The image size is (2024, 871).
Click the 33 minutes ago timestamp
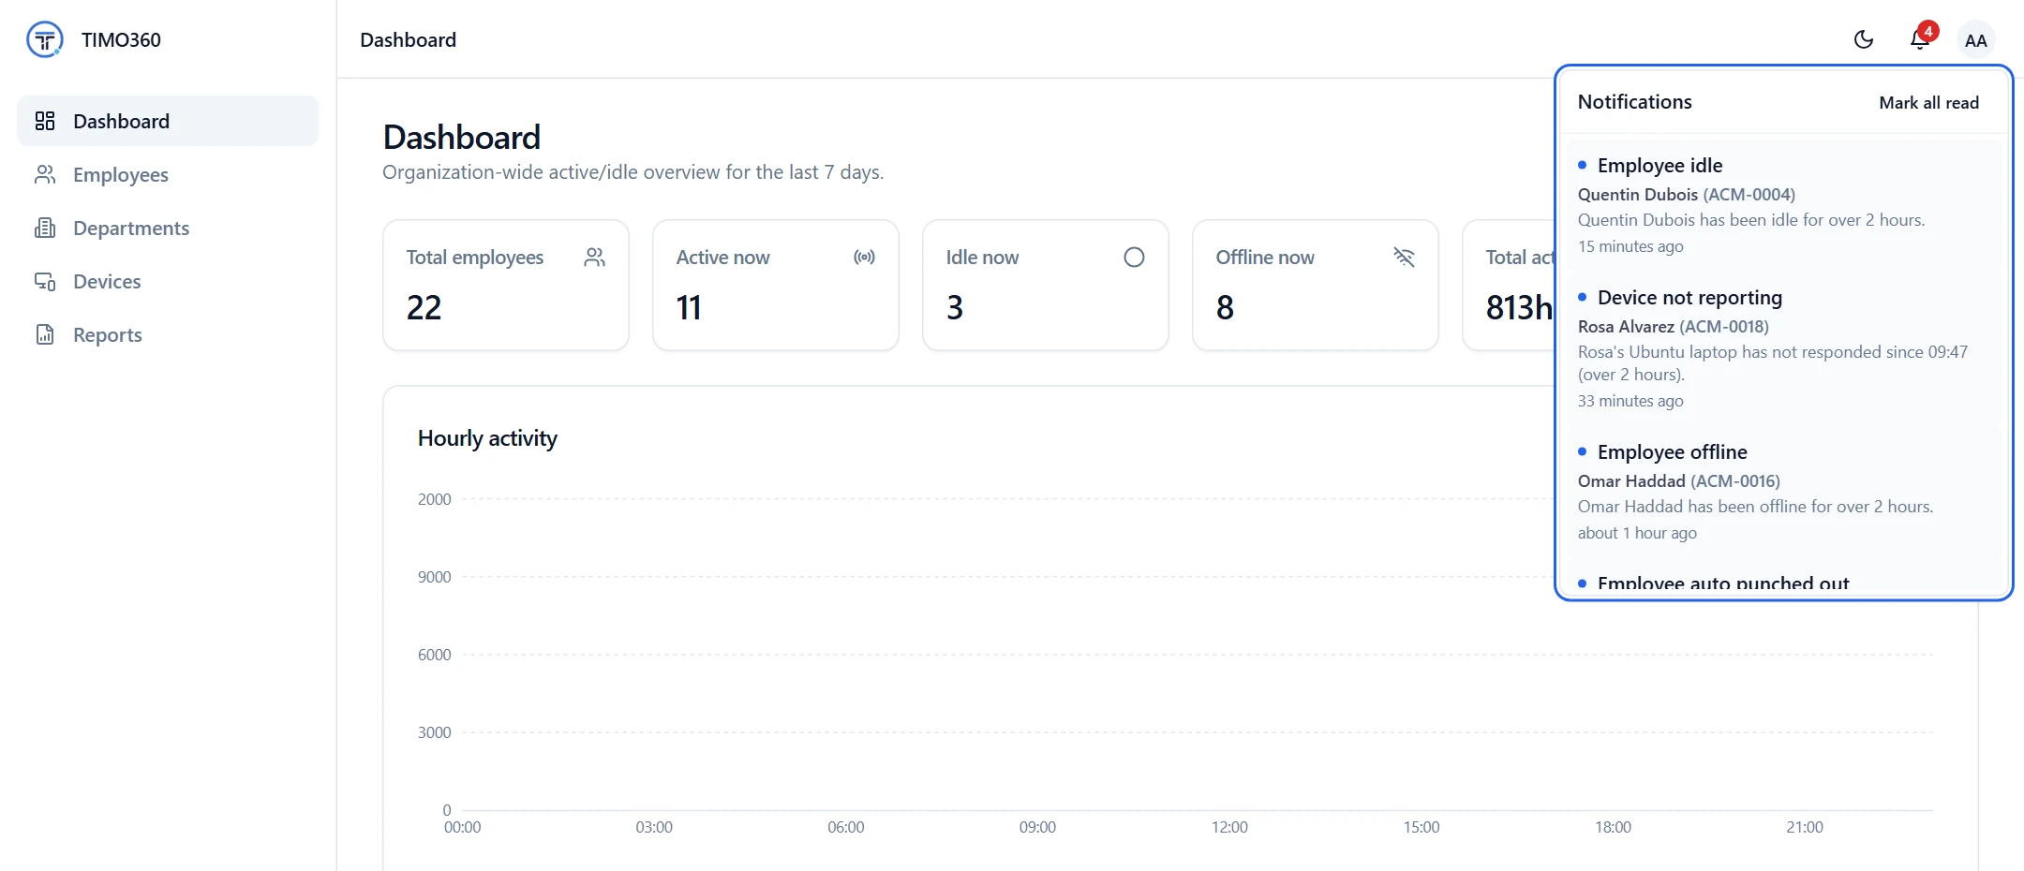[1630, 401]
